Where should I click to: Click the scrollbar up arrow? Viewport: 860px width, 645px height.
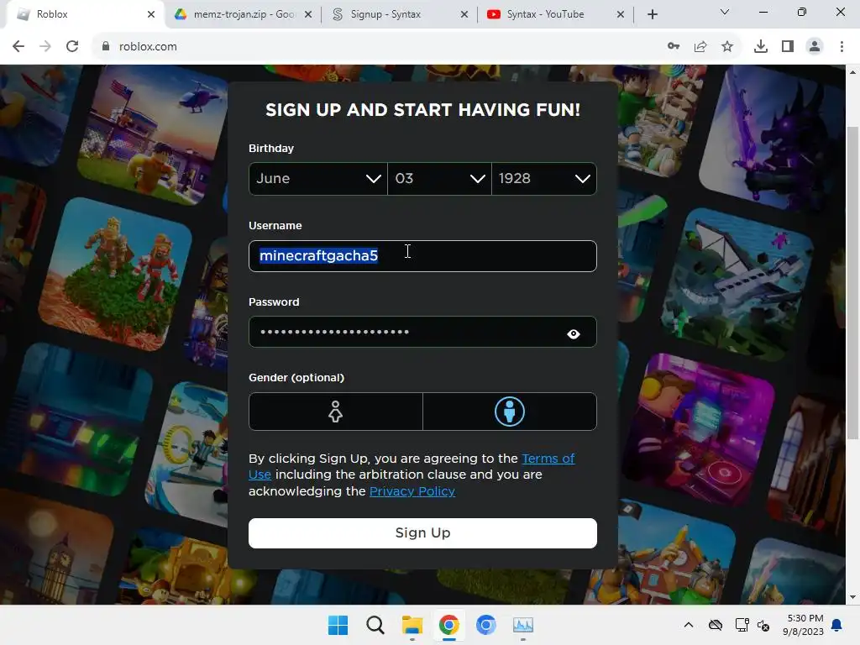852,72
